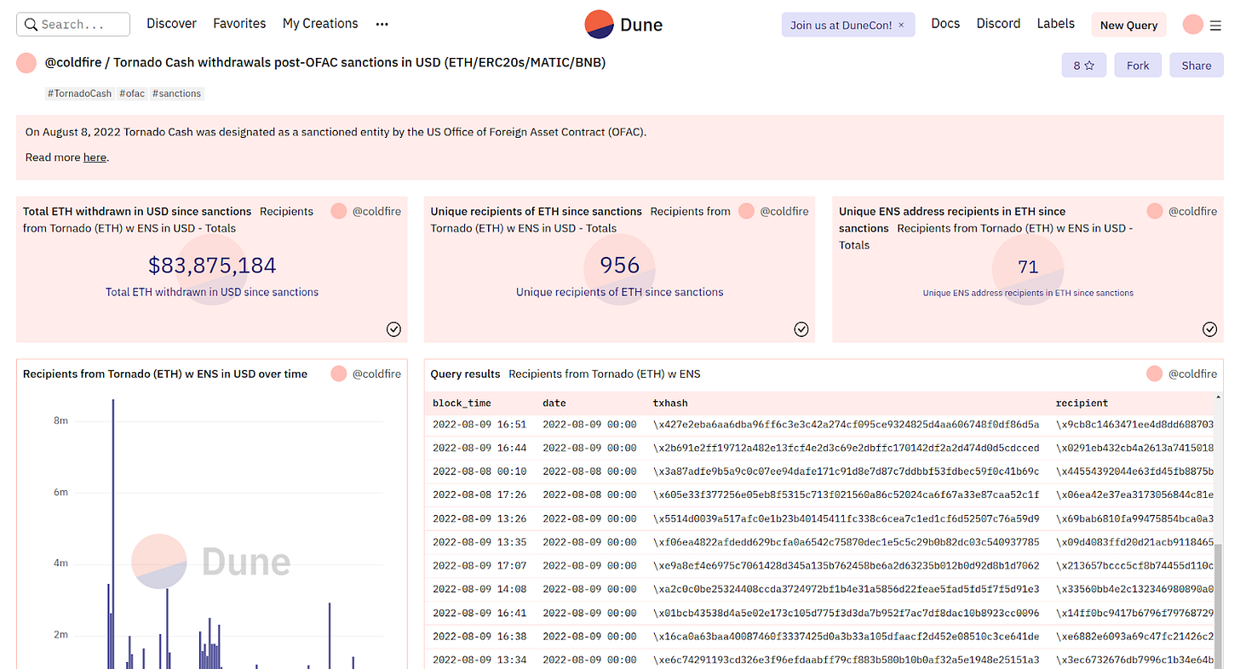The image size is (1240, 669).
Task: Click scrollbar up arrow in query results table
Action: [x=1219, y=397]
